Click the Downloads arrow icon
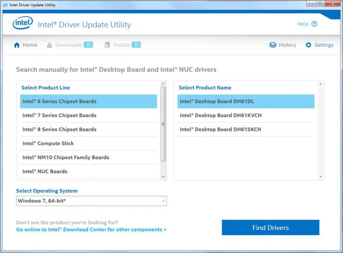The image size is (343, 253). (x=49, y=45)
